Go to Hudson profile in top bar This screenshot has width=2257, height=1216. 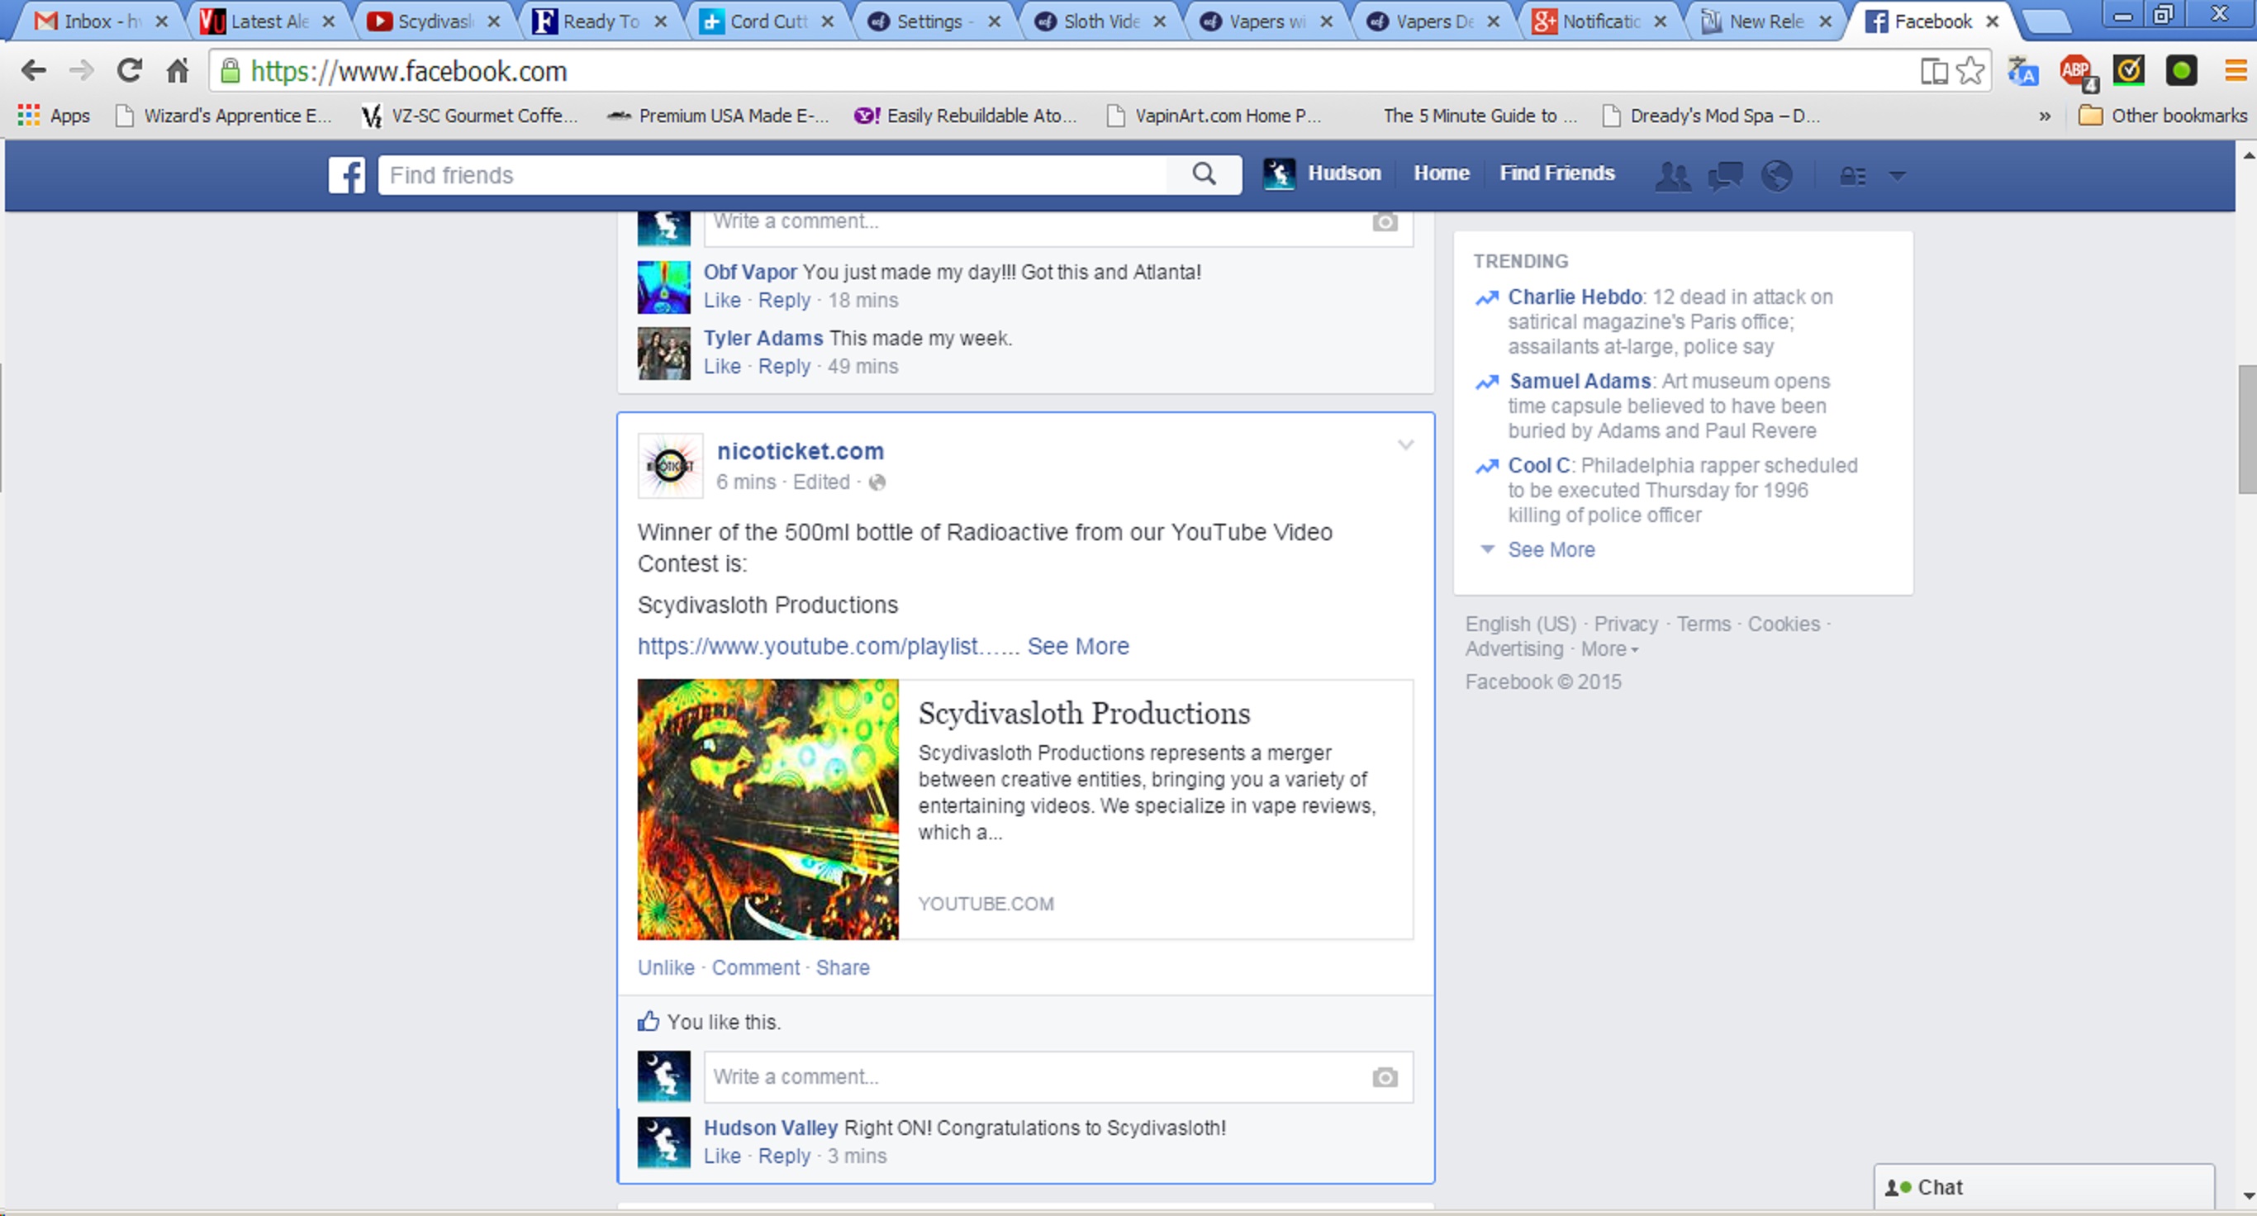point(1322,173)
